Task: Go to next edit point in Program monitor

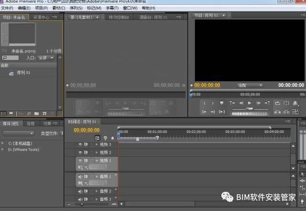Action: (267, 103)
